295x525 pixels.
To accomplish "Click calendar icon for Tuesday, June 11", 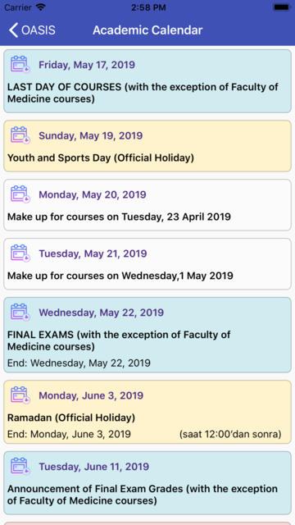I will [20, 467].
